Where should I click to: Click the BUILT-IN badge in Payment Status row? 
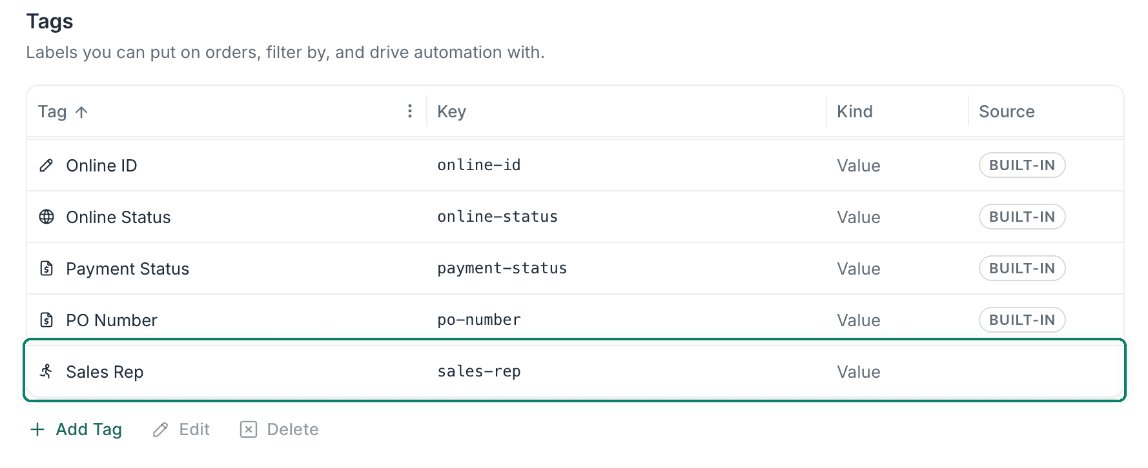point(1022,268)
